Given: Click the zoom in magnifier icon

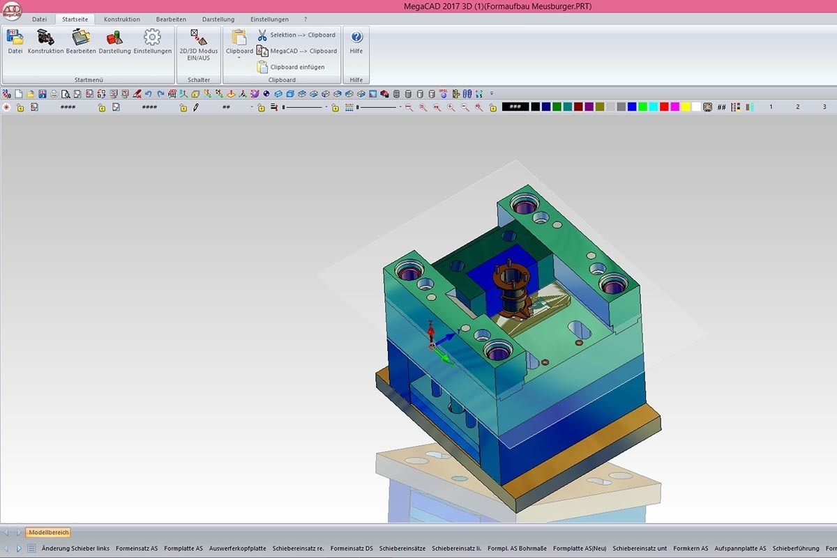Looking at the screenshot, I should coord(451,107).
